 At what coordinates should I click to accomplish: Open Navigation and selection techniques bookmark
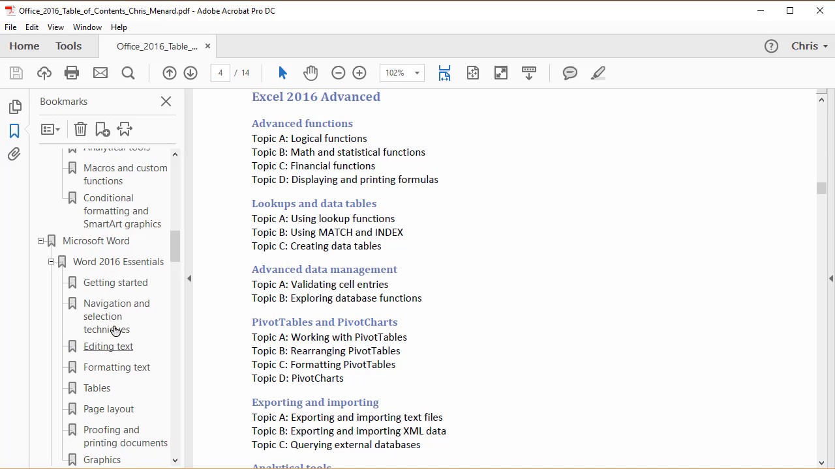tap(117, 317)
